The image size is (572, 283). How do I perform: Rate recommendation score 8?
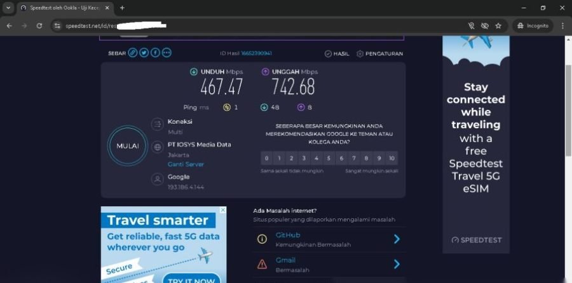pyautogui.click(x=366, y=158)
